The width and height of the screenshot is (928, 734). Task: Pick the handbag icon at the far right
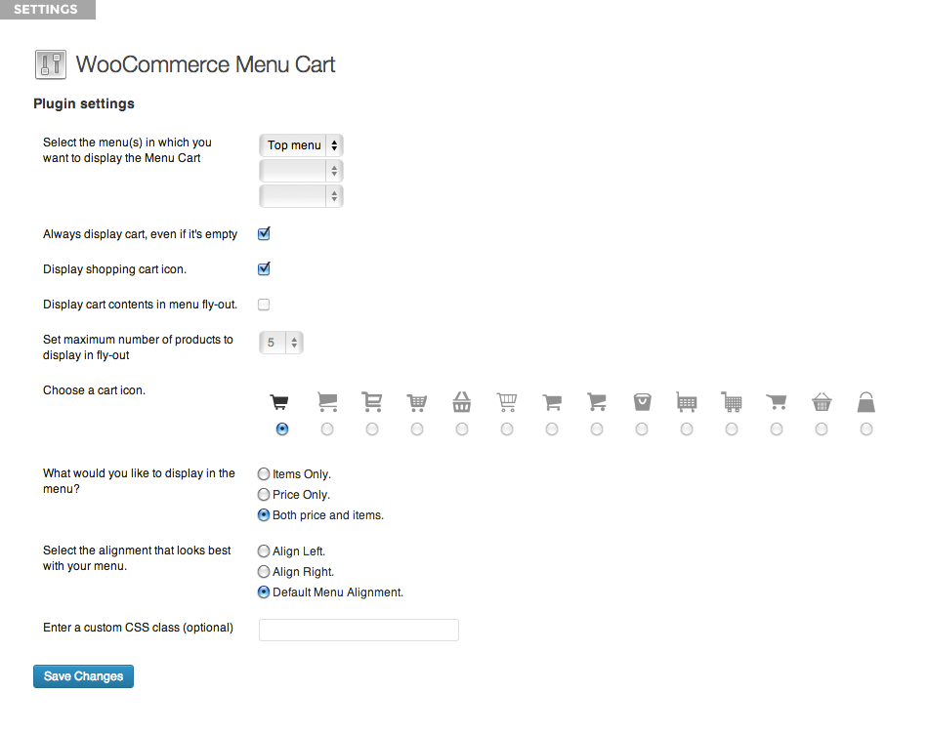click(866, 429)
